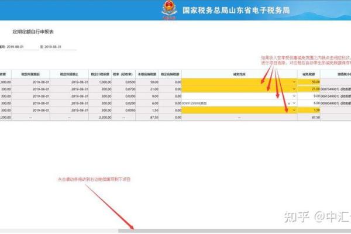The height and width of the screenshot is (234, 351).
Task: Click the 本期应纳税额 value 1.50 in the 0.0050 row
Action: click(147, 110)
